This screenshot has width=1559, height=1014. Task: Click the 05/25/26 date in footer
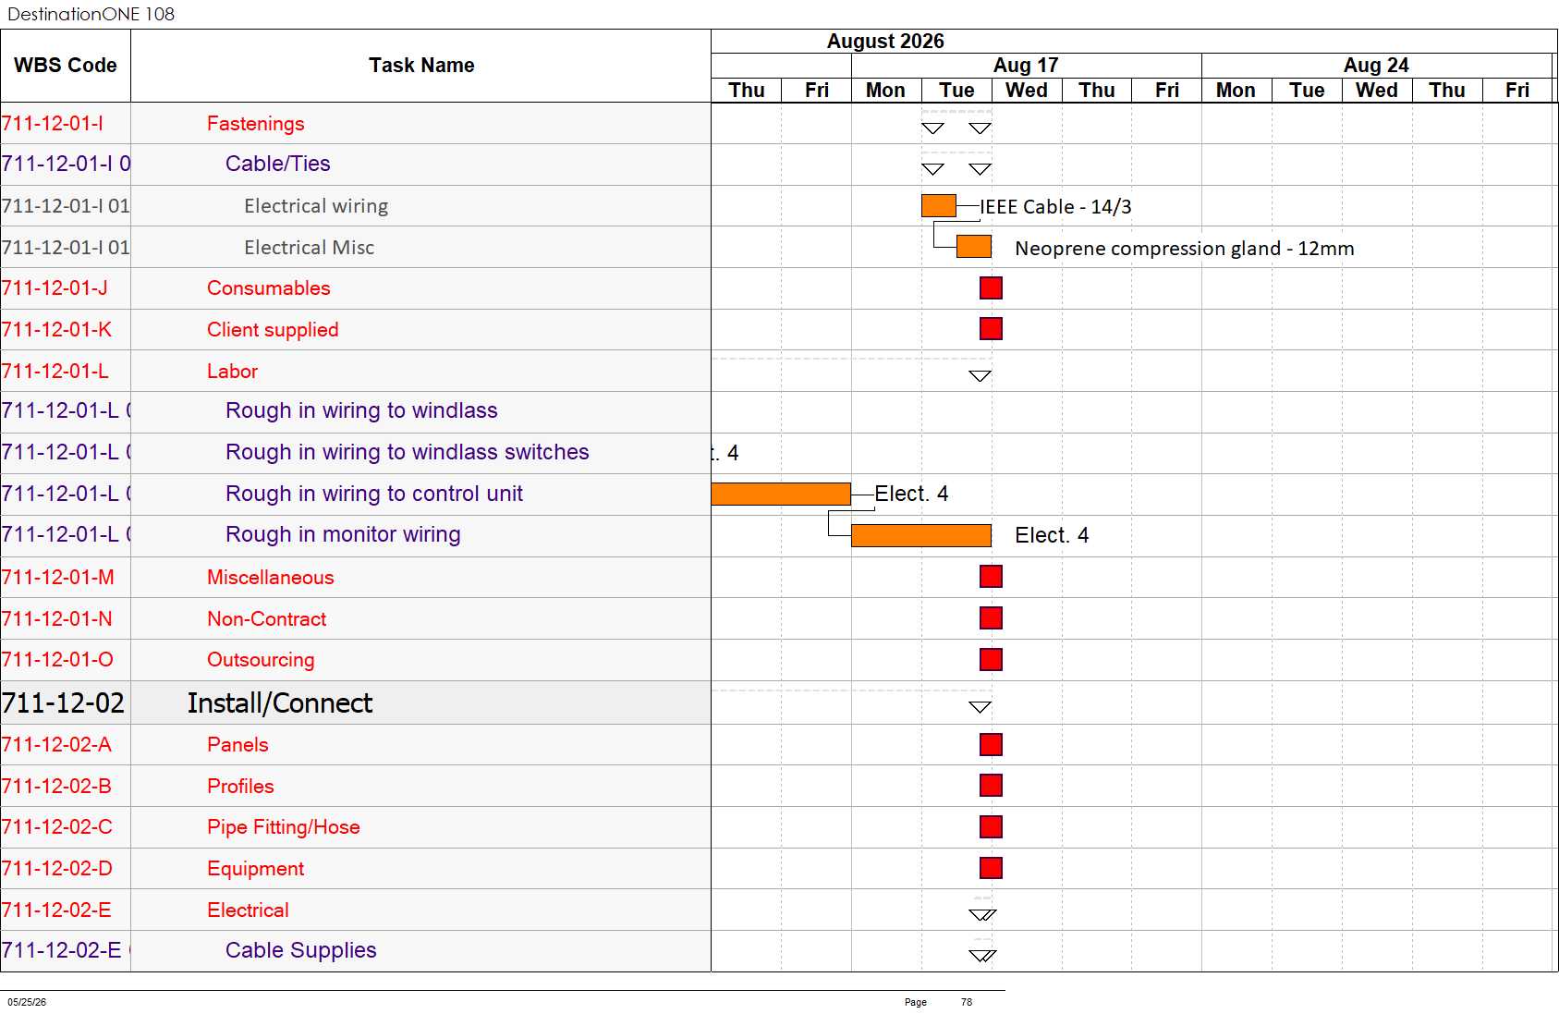[x=27, y=1002]
